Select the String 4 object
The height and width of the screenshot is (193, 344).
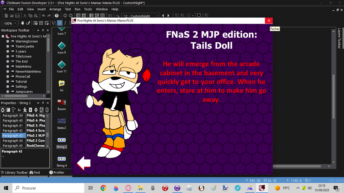pyautogui.click(x=62, y=161)
